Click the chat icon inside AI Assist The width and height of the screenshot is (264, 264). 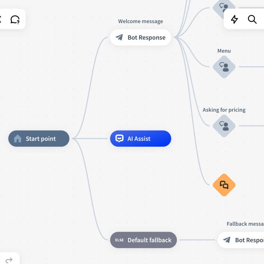coord(120,139)
